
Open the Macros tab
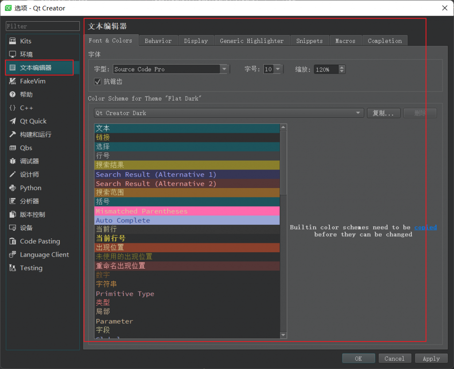point(345,41)
